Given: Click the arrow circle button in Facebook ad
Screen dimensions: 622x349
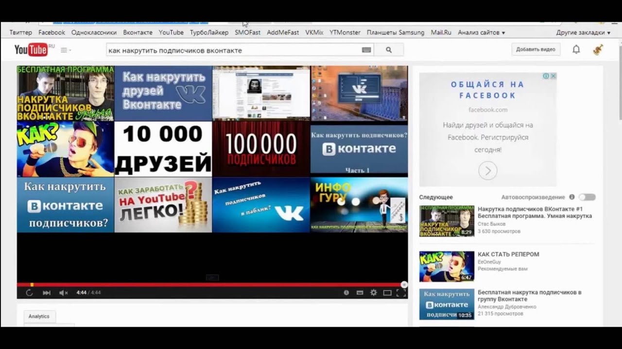Looking at the screenshot, I should [x=488, y=171].
